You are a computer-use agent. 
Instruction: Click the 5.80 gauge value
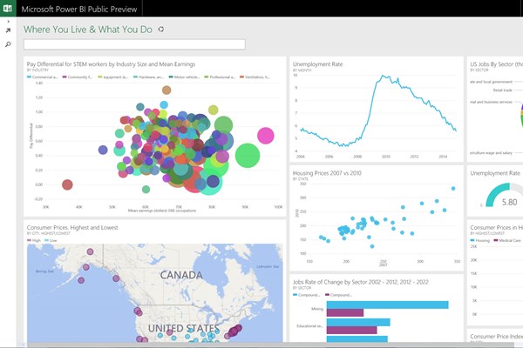[x=509, y=202]
